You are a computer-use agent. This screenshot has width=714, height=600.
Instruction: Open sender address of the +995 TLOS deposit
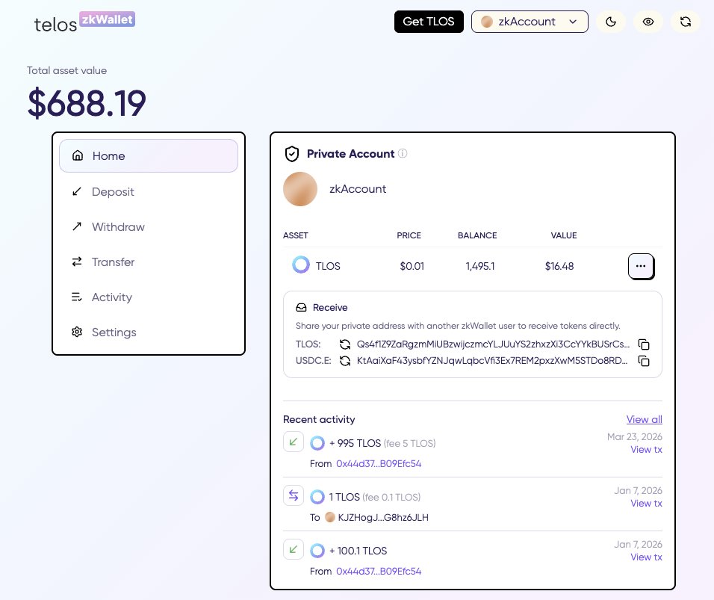click(379, 464)
